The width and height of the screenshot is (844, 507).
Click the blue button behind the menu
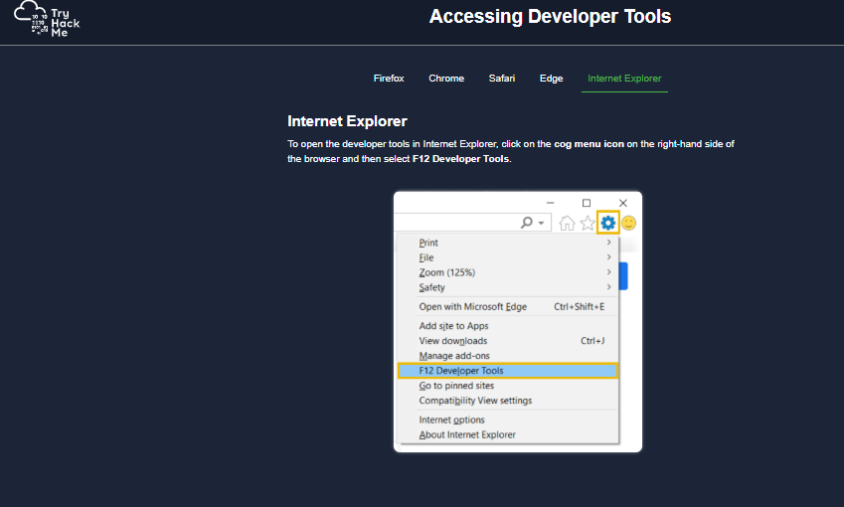pos(623,276)
